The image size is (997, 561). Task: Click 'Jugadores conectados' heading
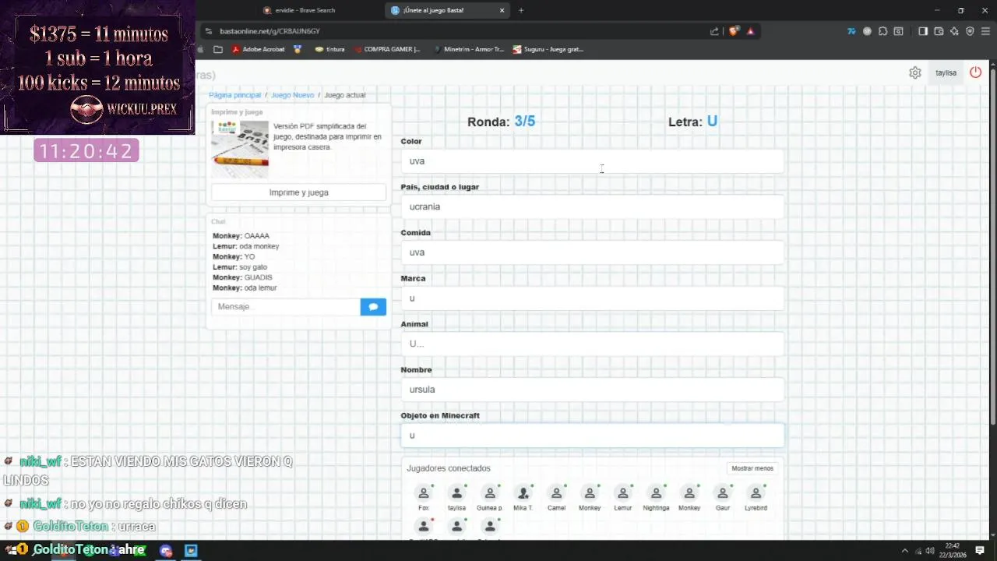click(x=449, y=468)
